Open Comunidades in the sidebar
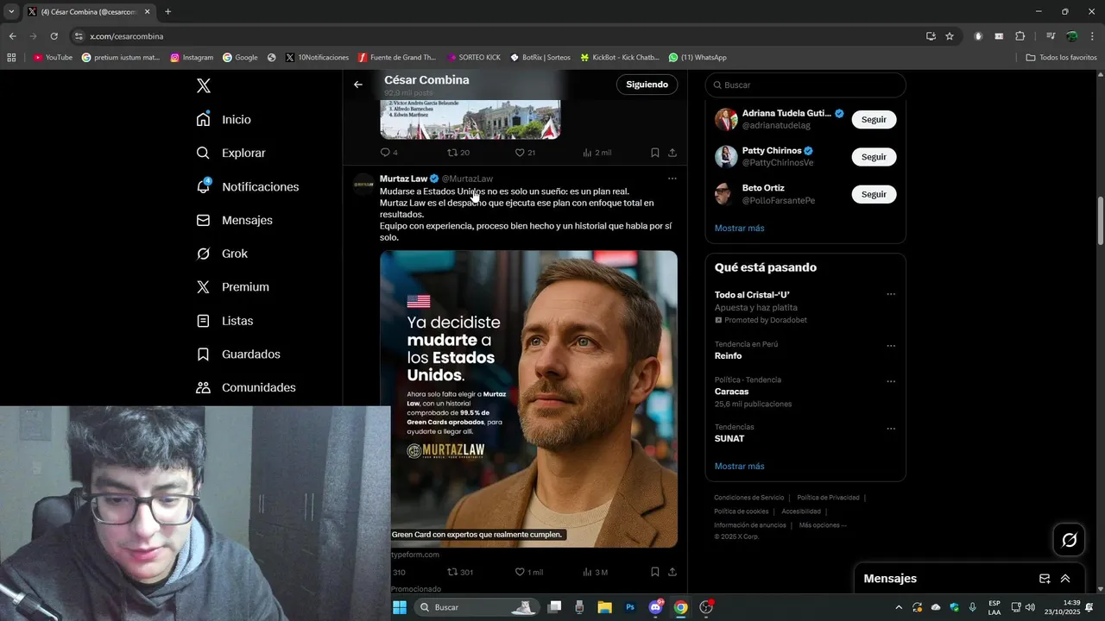 (246, 388)
